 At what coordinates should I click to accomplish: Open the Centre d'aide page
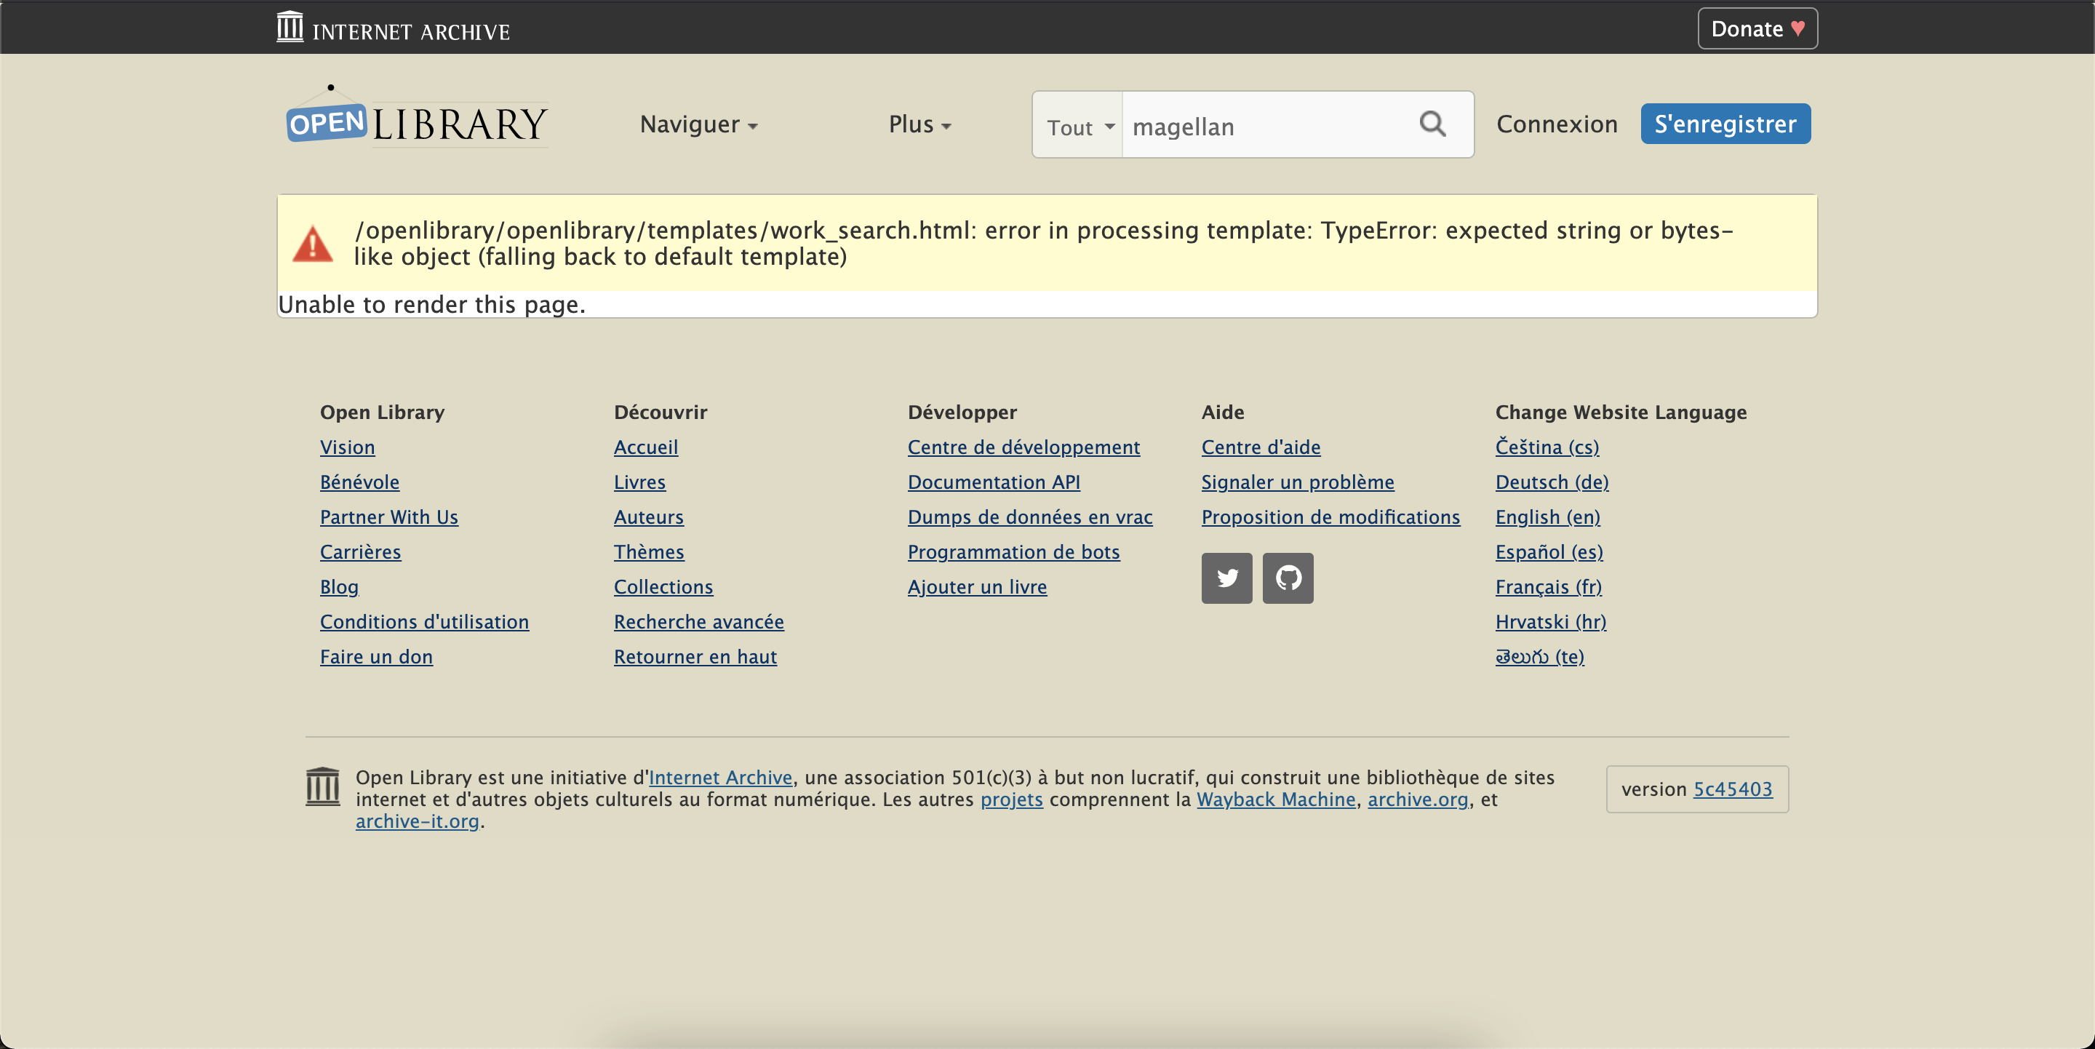pos(1260,447)
